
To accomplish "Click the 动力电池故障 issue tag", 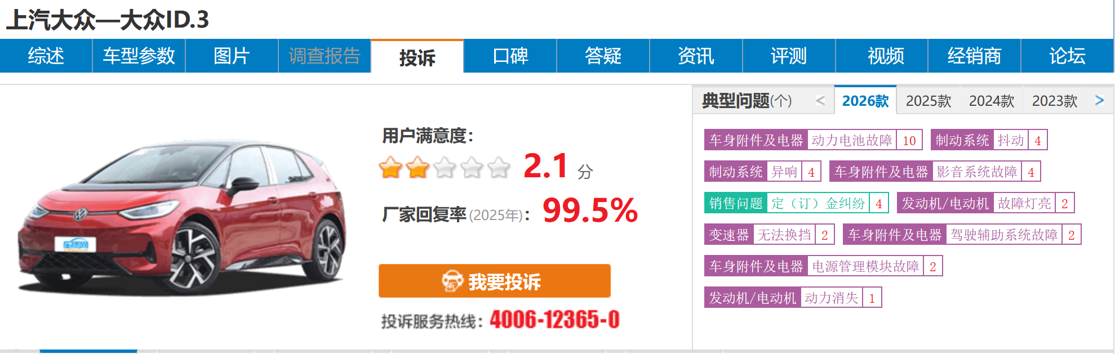I will (x=852, y=140).
